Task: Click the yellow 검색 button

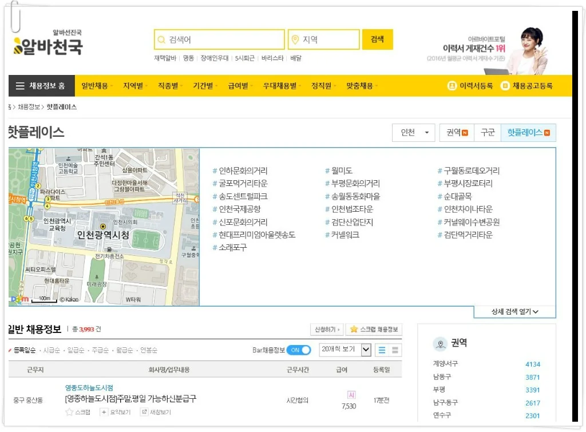Action: click(378, 39)
